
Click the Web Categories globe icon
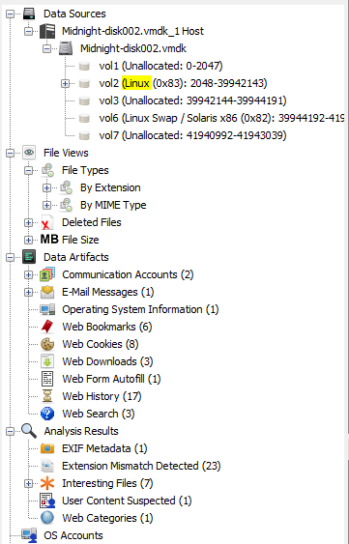(x=47, y=518)
